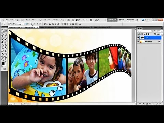Select the Path Selection arrow tool
This screenshot has width=164, height=123.
(x=2, y=54)
